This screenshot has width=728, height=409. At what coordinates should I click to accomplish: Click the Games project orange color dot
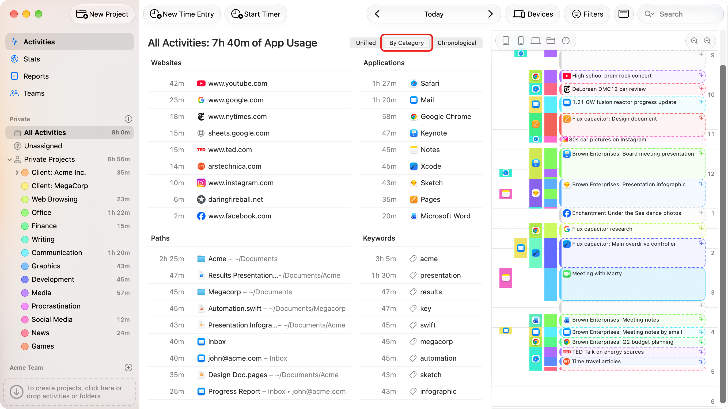[25, 346]
